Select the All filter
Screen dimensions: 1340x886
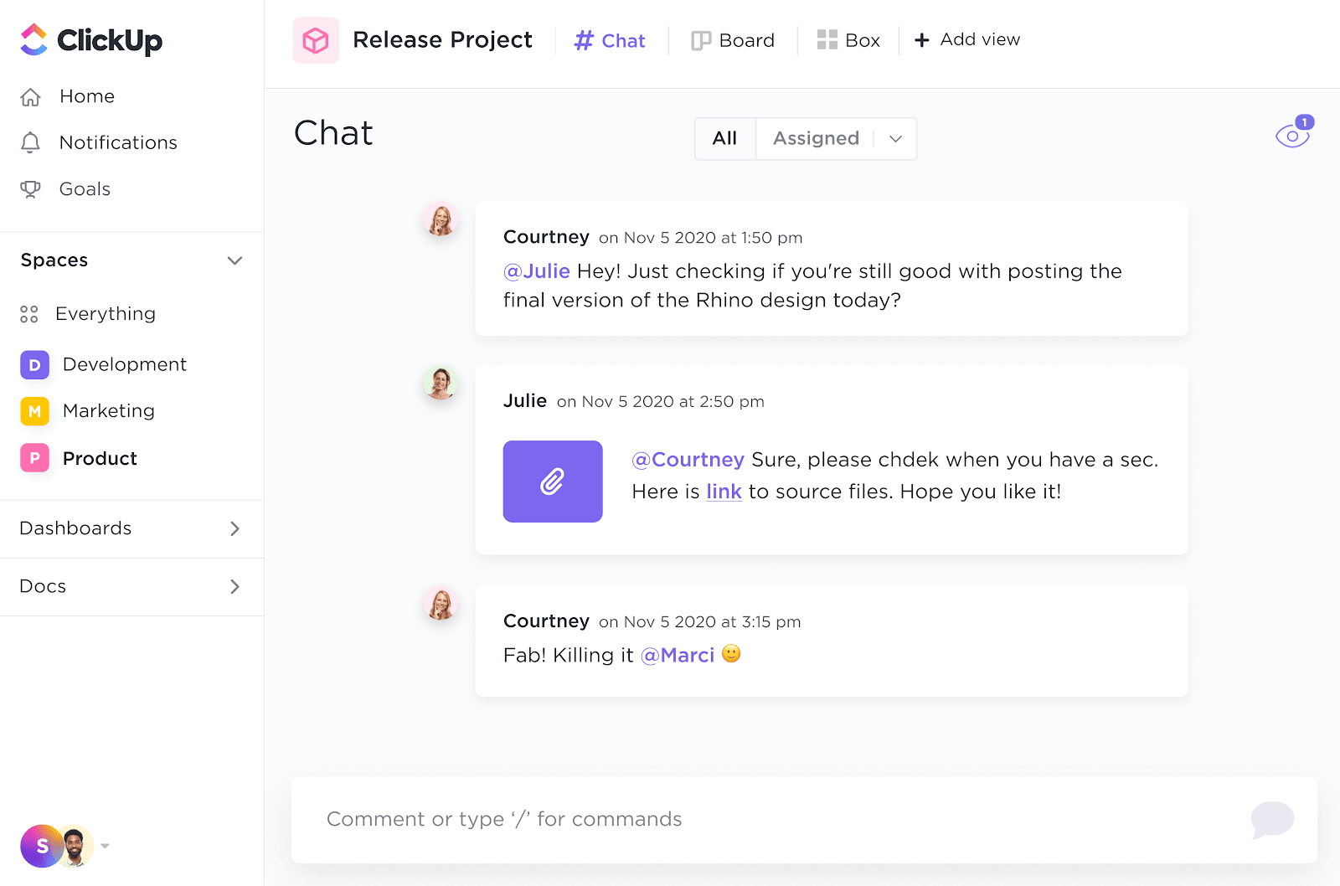coord(724,138)
